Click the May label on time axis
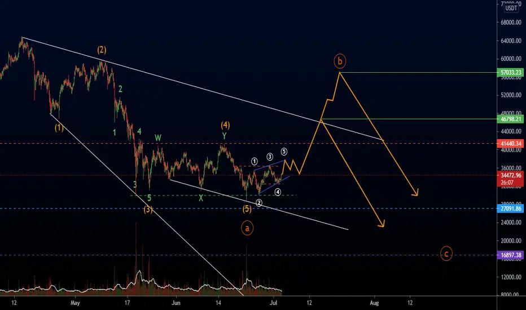This screenshot has width=526, height=310. click(x=75, y=303)
